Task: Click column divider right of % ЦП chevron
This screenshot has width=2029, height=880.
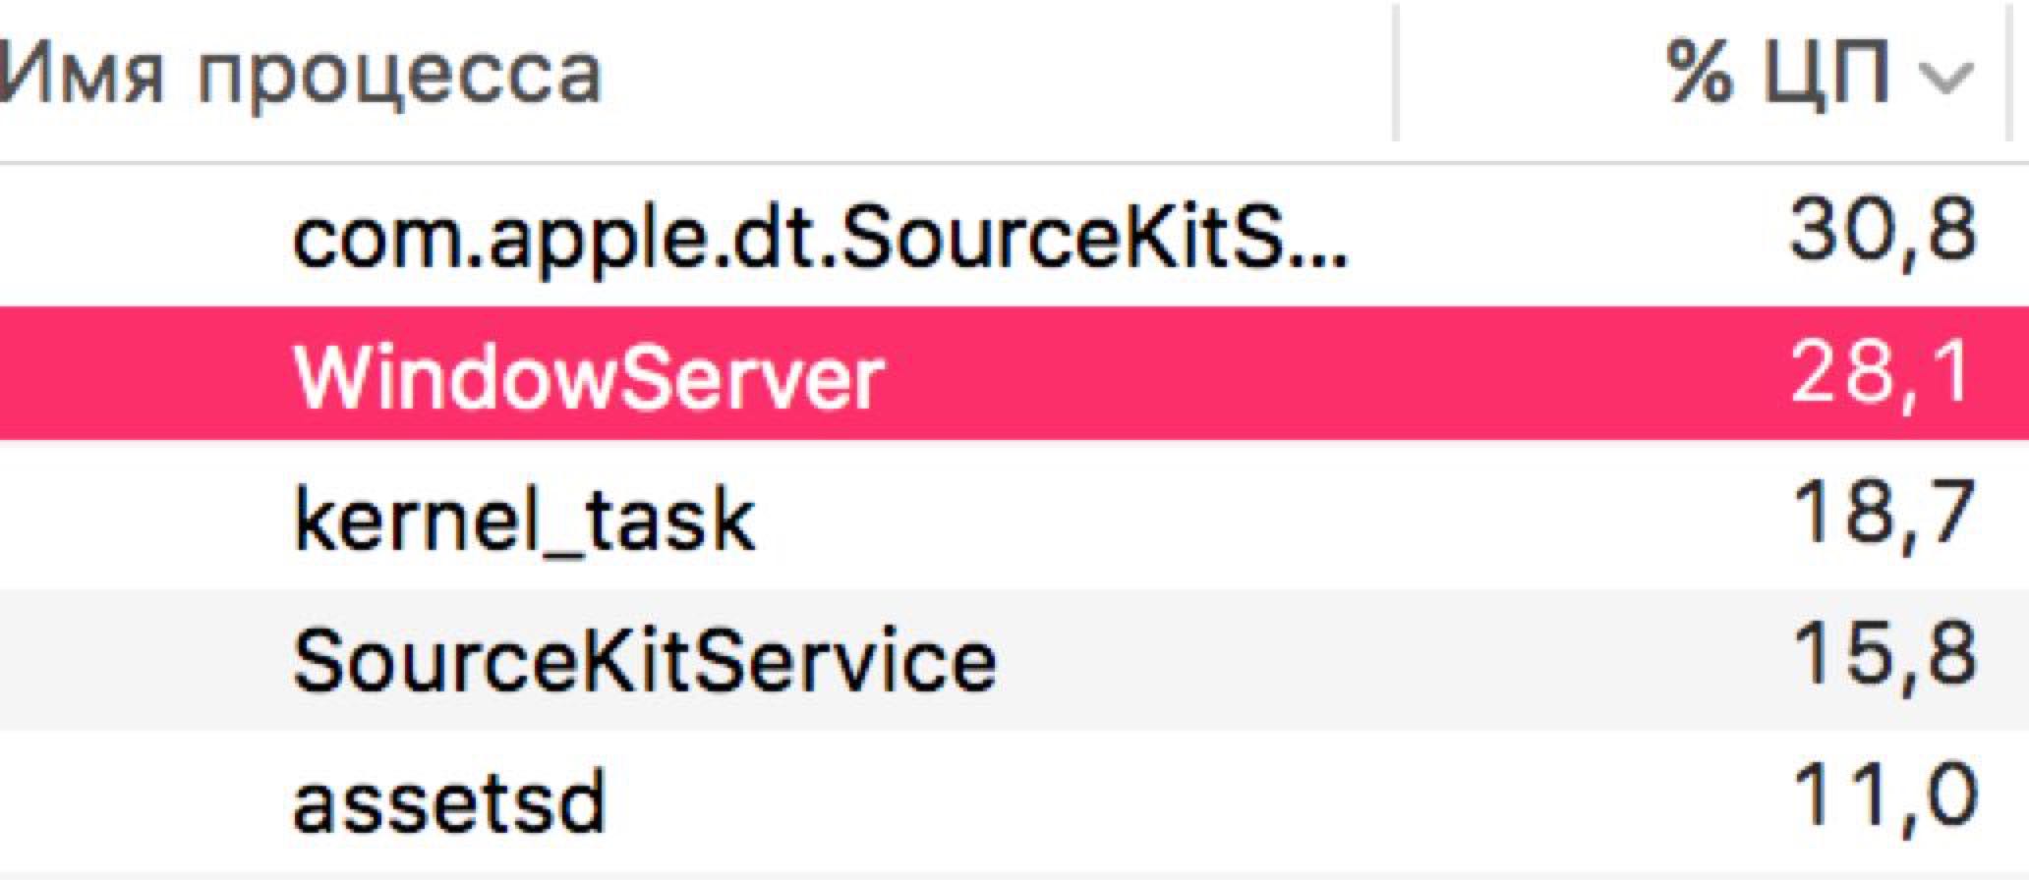Action: pyautogui.click(x=2007, y=73)
